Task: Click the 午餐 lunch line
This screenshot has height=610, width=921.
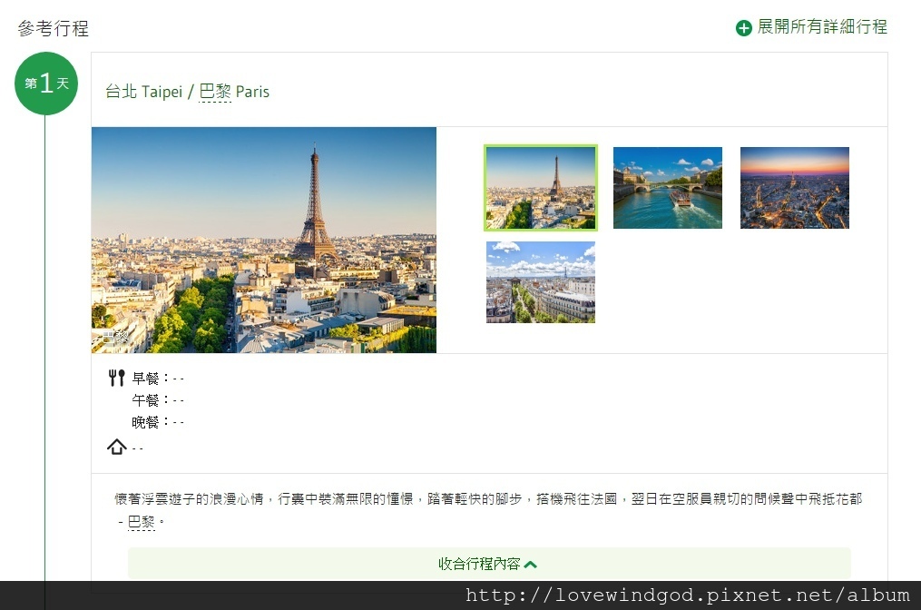Action: 158,400
